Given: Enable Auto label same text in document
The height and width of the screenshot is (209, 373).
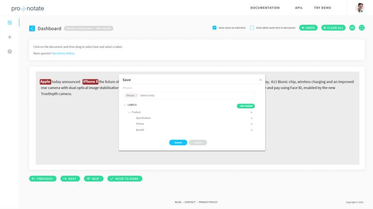Looking at the screenshot, I should (252, 28).
